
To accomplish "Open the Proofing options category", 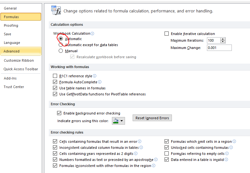I will [11, 25].
